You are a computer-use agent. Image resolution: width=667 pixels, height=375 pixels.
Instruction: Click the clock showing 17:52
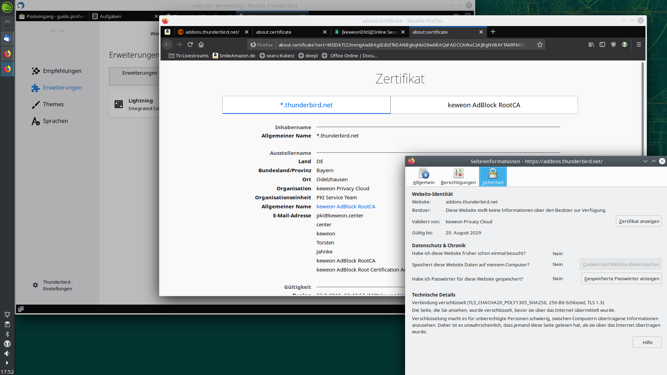click(x=7, y=372)
